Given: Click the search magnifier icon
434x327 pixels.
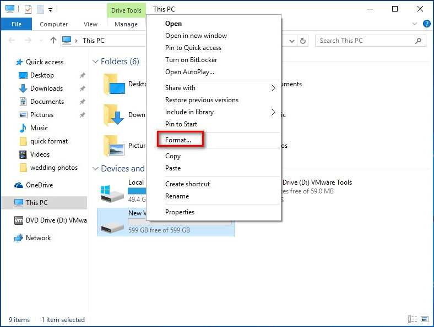Looking at the screenshot, I should click(x=418, y=41).
